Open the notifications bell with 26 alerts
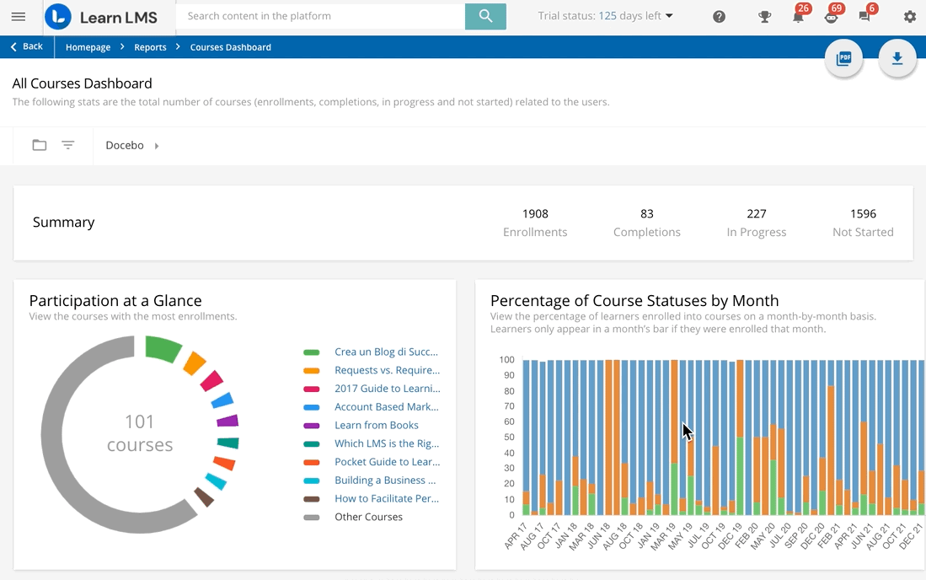926x580 pixels. [x=796, y=17]
